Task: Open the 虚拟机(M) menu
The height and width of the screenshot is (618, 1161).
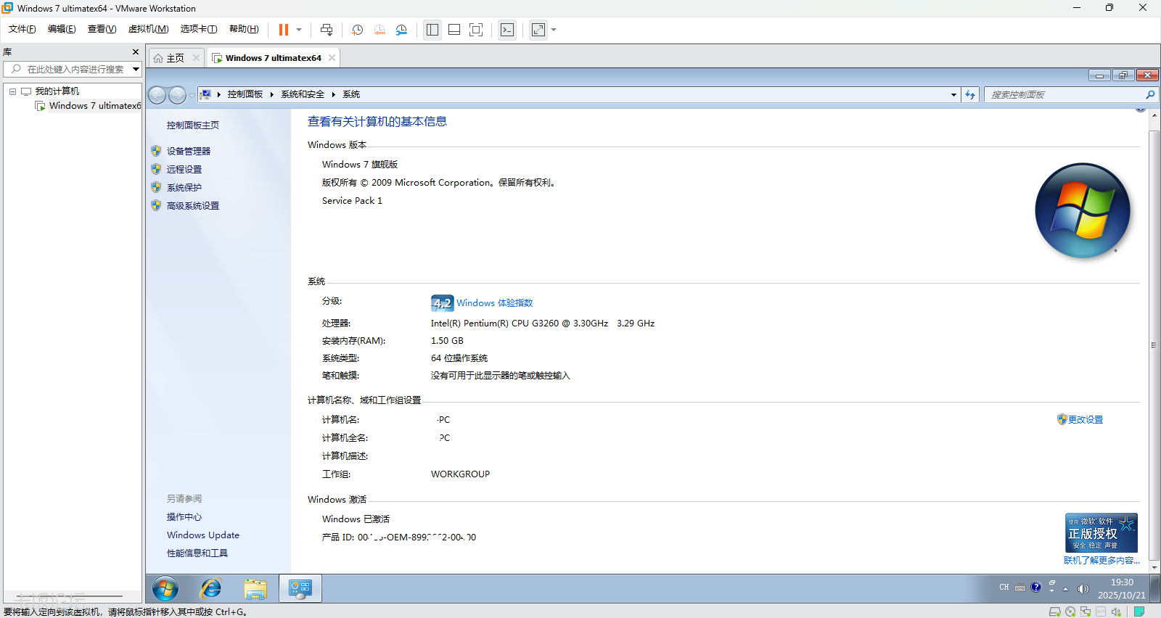Action: pos(148,29)
